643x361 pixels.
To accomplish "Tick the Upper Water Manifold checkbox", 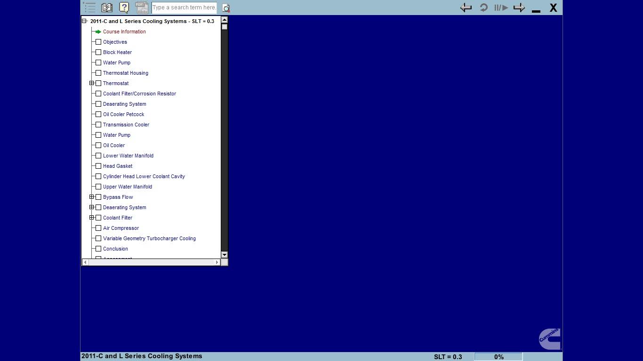I will pos(98,187).
